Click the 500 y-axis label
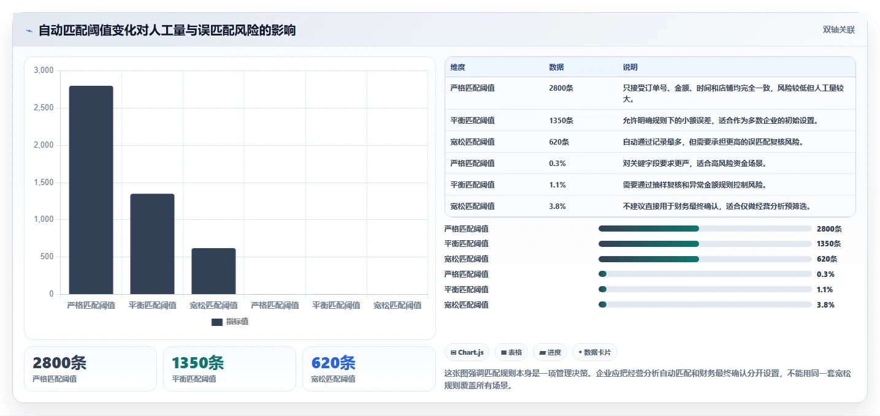 (47, 257)
